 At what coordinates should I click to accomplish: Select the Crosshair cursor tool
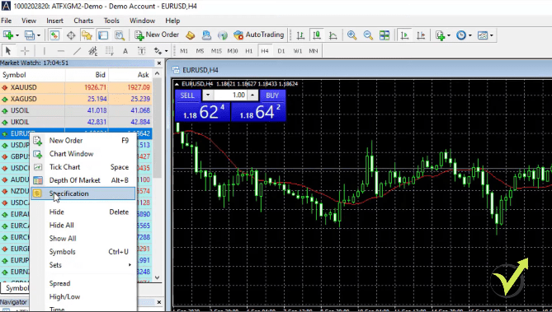25,51
